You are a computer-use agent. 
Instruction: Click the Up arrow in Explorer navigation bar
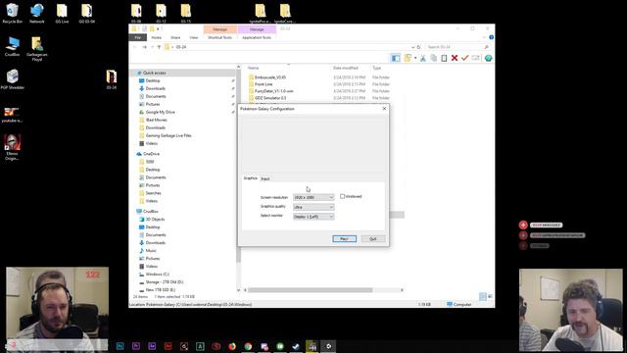[x=159, y=47]
